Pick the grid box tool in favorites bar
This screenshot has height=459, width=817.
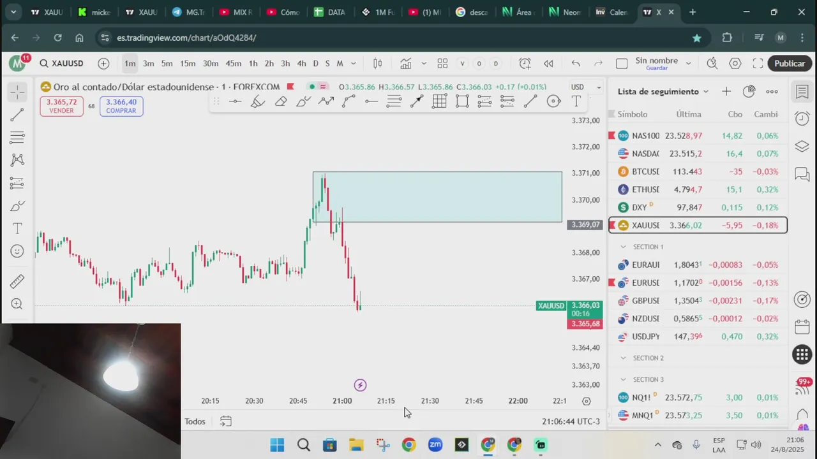point(439,101)
